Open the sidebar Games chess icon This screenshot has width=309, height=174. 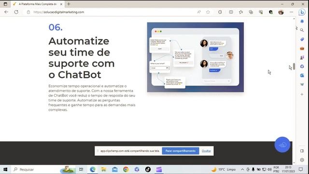point(302,58)
